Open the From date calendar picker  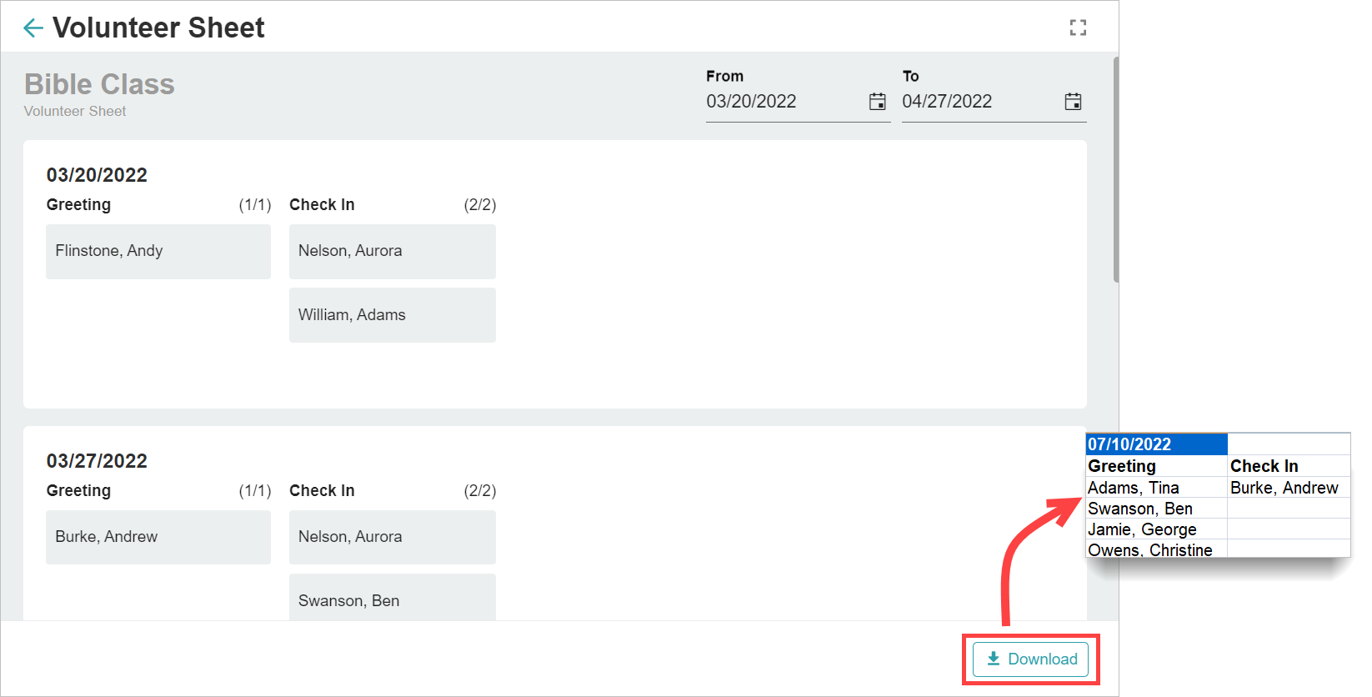[878, 102]
